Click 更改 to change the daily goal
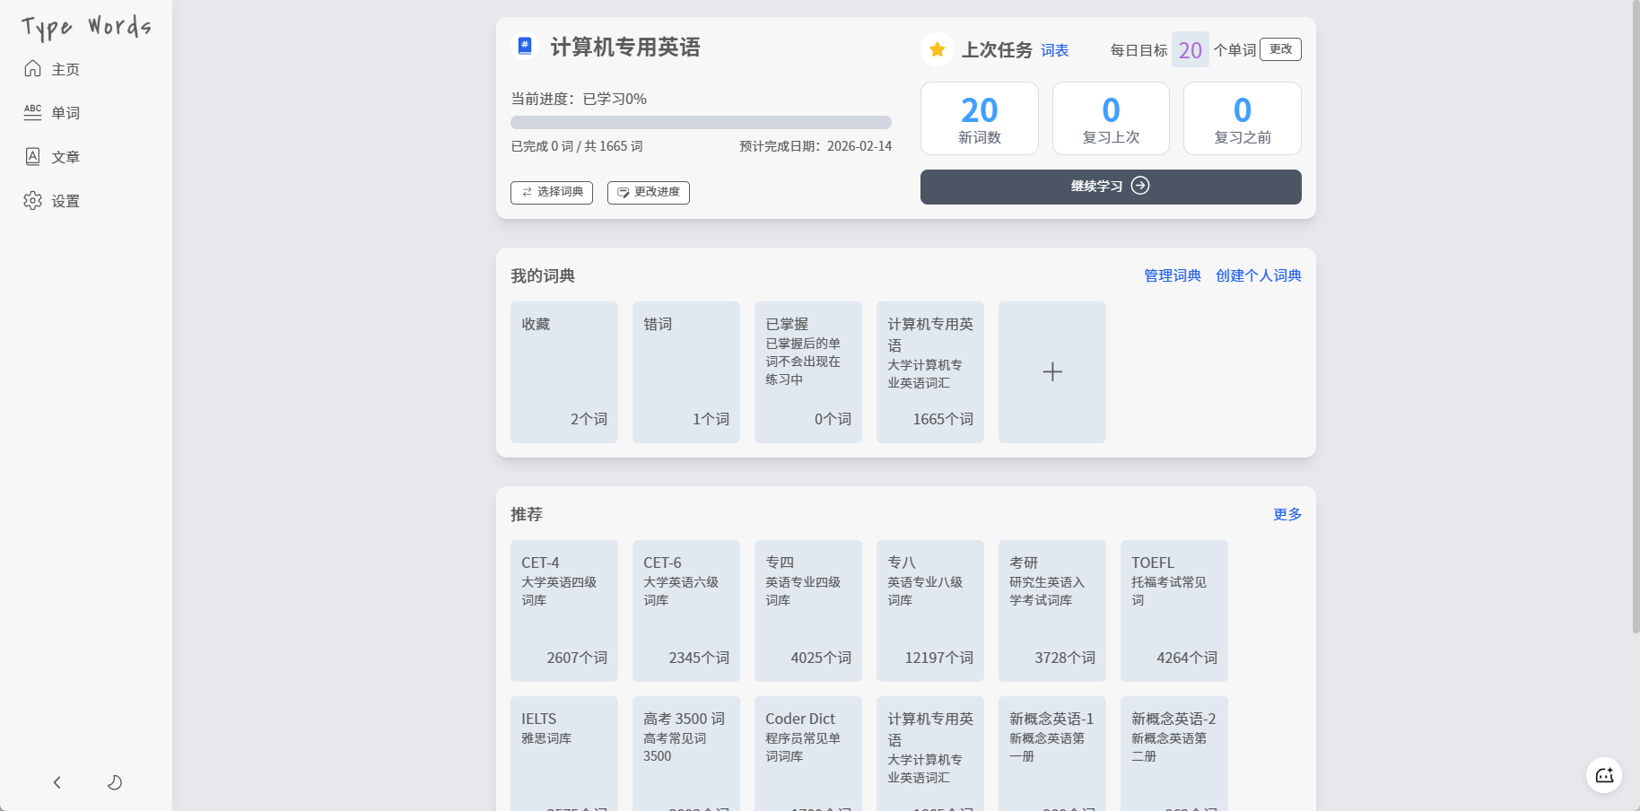 tap(1279, 49)
